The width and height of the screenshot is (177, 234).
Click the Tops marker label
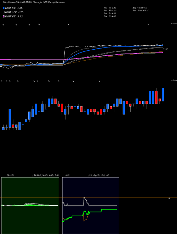click(174, 24)
